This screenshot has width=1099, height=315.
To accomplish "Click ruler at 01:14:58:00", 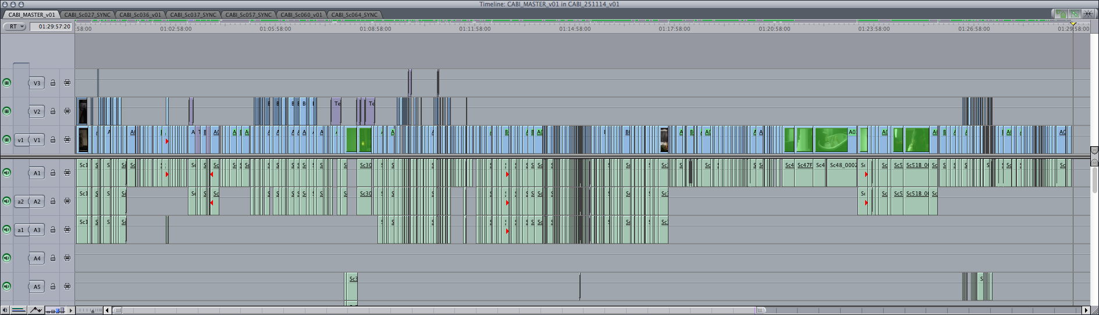I will pos(575,28).
